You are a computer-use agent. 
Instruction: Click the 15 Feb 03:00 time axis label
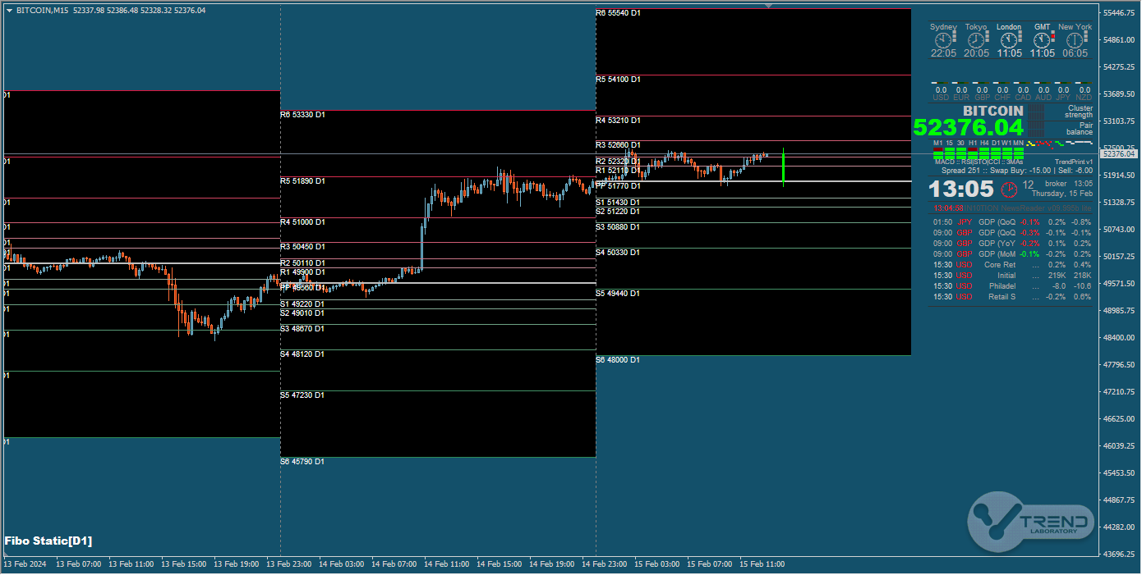click(657, 564)
